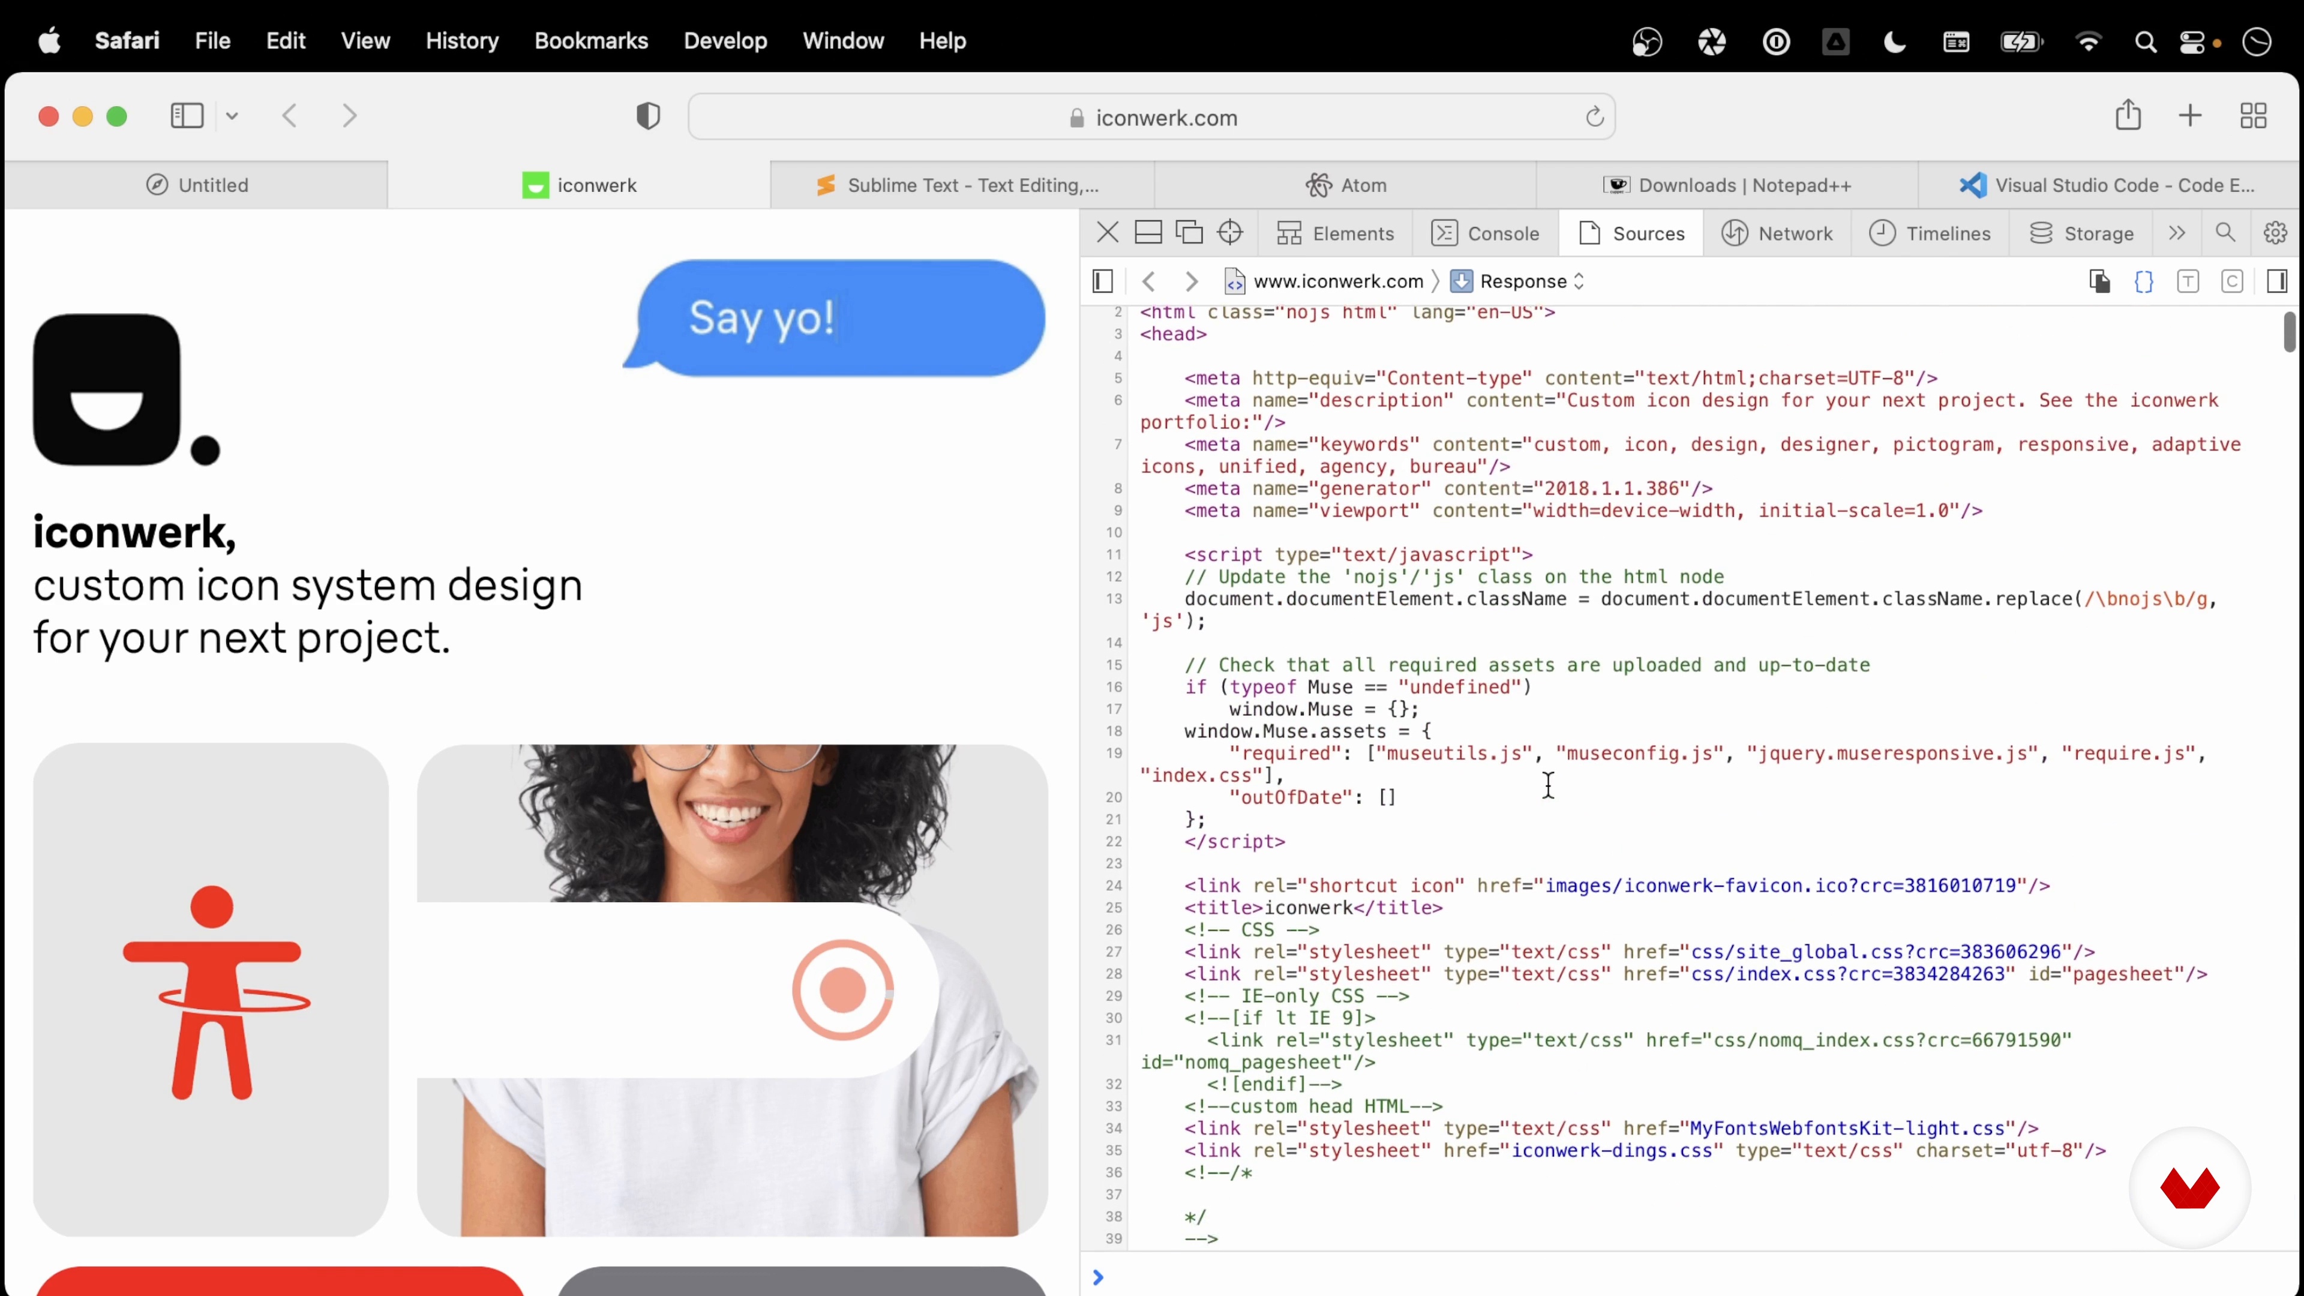Open Web Inspector settings gear
The image size is (2304, 1296).
pyautogui.click(x=2275, y=233)
